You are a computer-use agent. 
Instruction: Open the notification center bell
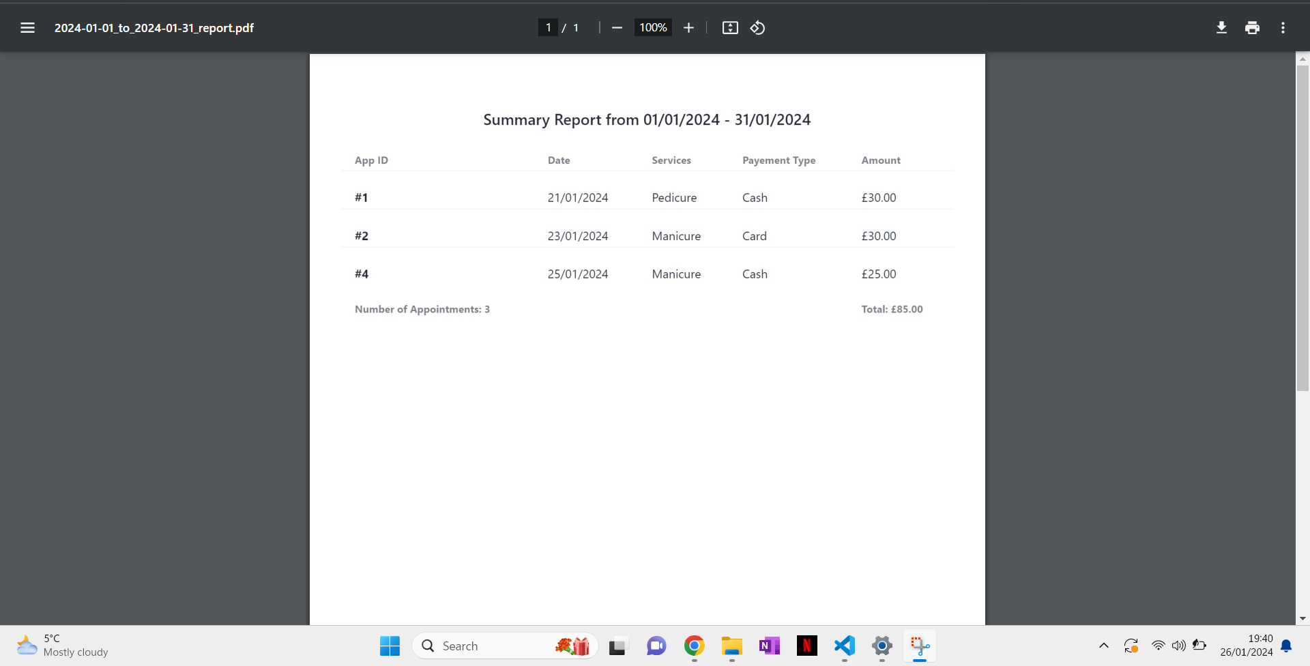coord(1285,646)
